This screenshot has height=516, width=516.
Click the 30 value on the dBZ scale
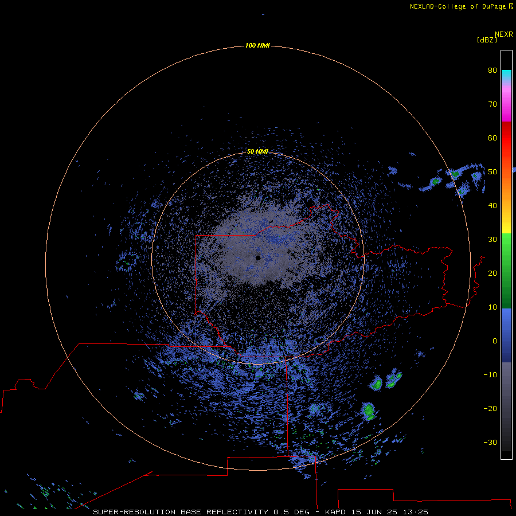[492, 240]
